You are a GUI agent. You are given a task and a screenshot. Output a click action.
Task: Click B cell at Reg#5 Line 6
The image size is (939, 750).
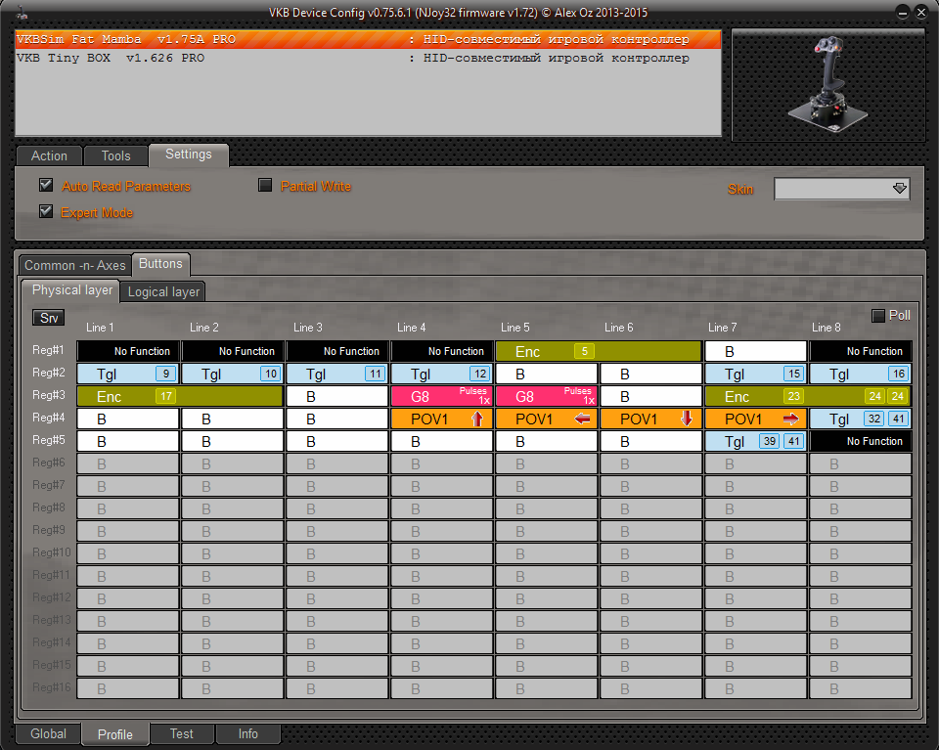651,441
